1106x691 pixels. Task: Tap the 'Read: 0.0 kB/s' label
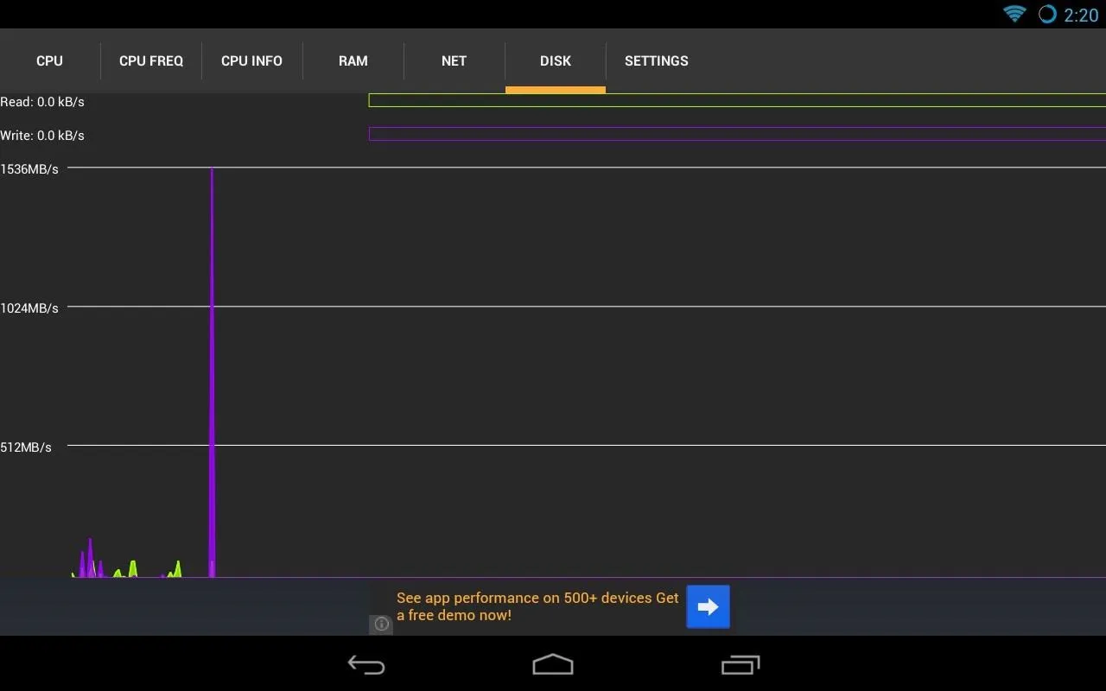click(42, 102)
